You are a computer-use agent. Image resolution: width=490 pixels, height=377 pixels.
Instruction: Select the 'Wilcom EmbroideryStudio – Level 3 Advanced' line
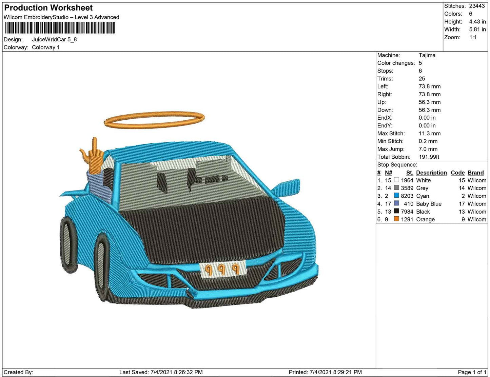point(61,17)
